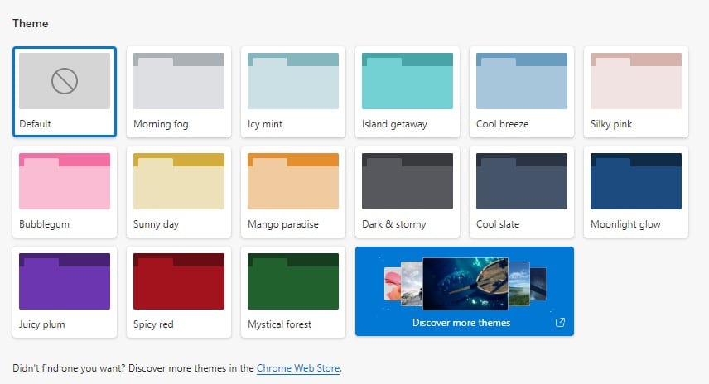709x384 pixels.
Task: Apply the Sunny day theme
Action: pos(179,192)
